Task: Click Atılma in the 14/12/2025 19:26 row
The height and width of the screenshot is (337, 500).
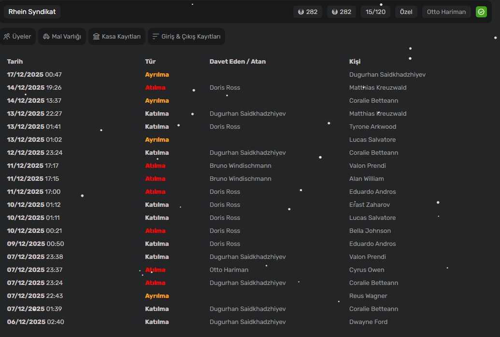Action: 155,88
